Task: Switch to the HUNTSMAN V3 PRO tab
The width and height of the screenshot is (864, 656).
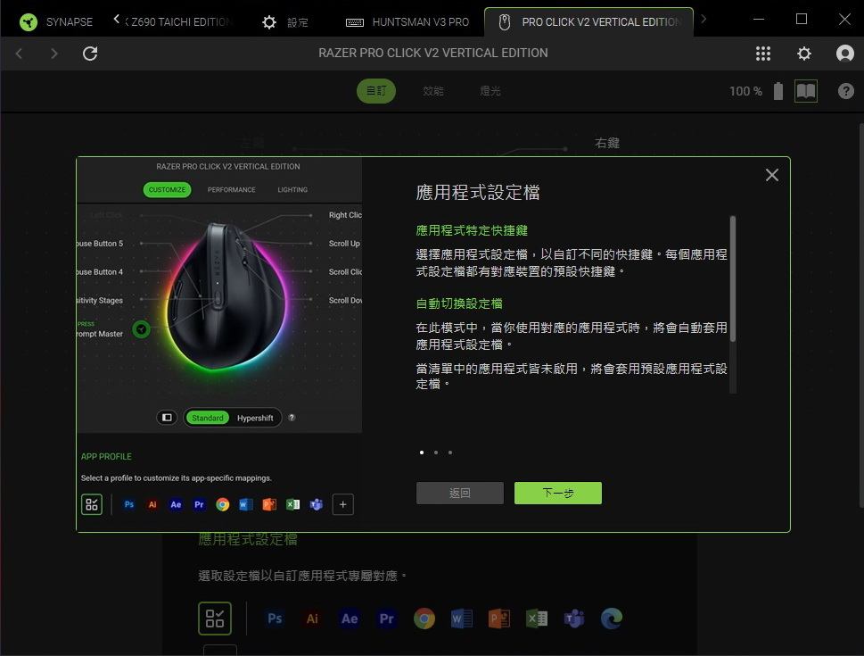Action: coord(407,22)
